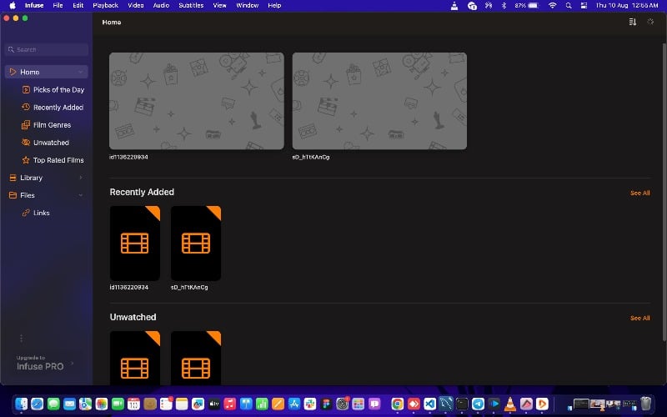Click the three-dot more options icon in sidebar
The image size is (667, 417).
pos(22,339)
